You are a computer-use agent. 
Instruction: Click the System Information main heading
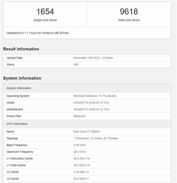pyautogui.click(x=22, y=78)
